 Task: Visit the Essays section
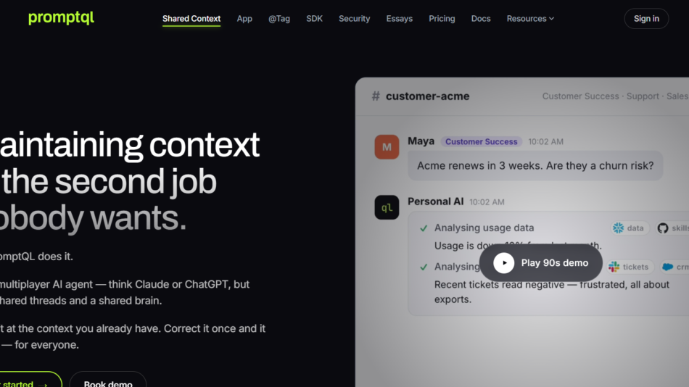coord(399,18)
